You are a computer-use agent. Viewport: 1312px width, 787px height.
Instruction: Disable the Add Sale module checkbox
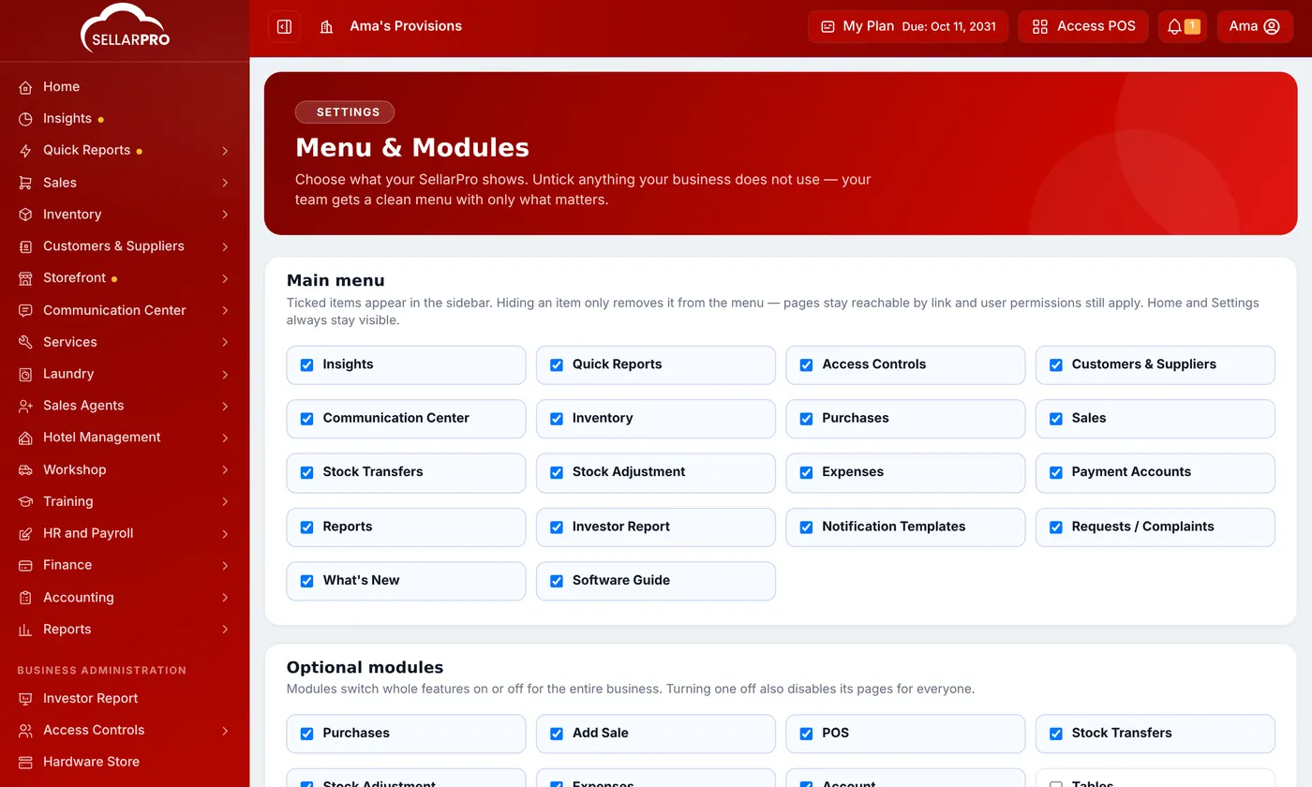pyautogui.click(x=557, y=734)
